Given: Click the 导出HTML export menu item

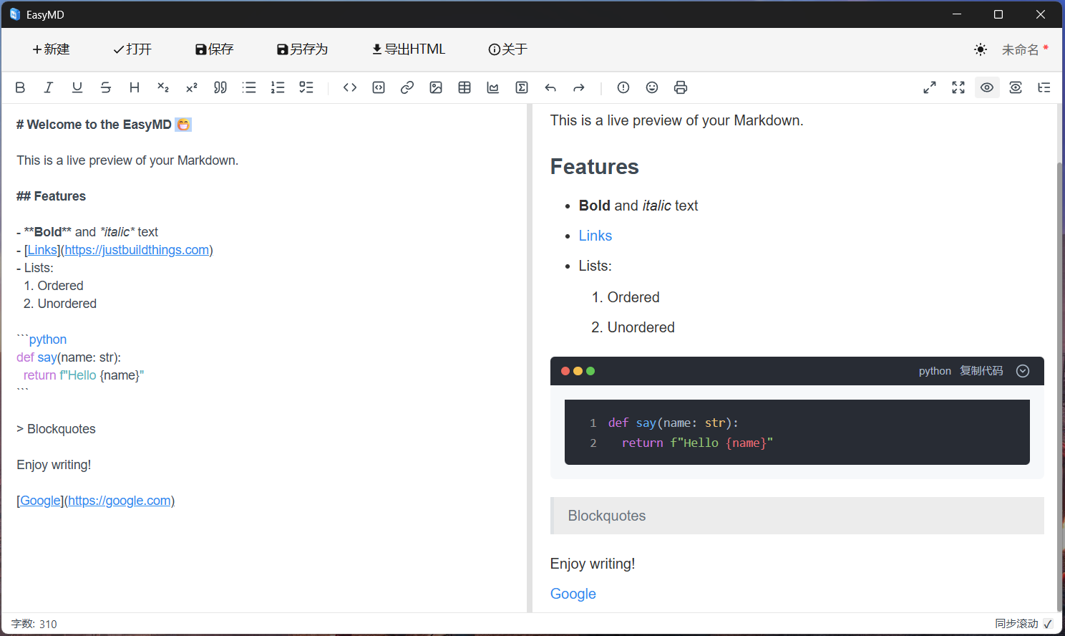Looking at the screenshot, I should click(409, 49).
